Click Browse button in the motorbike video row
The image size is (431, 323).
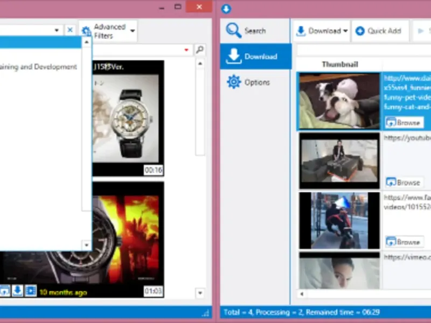click(x=404, y=242)
